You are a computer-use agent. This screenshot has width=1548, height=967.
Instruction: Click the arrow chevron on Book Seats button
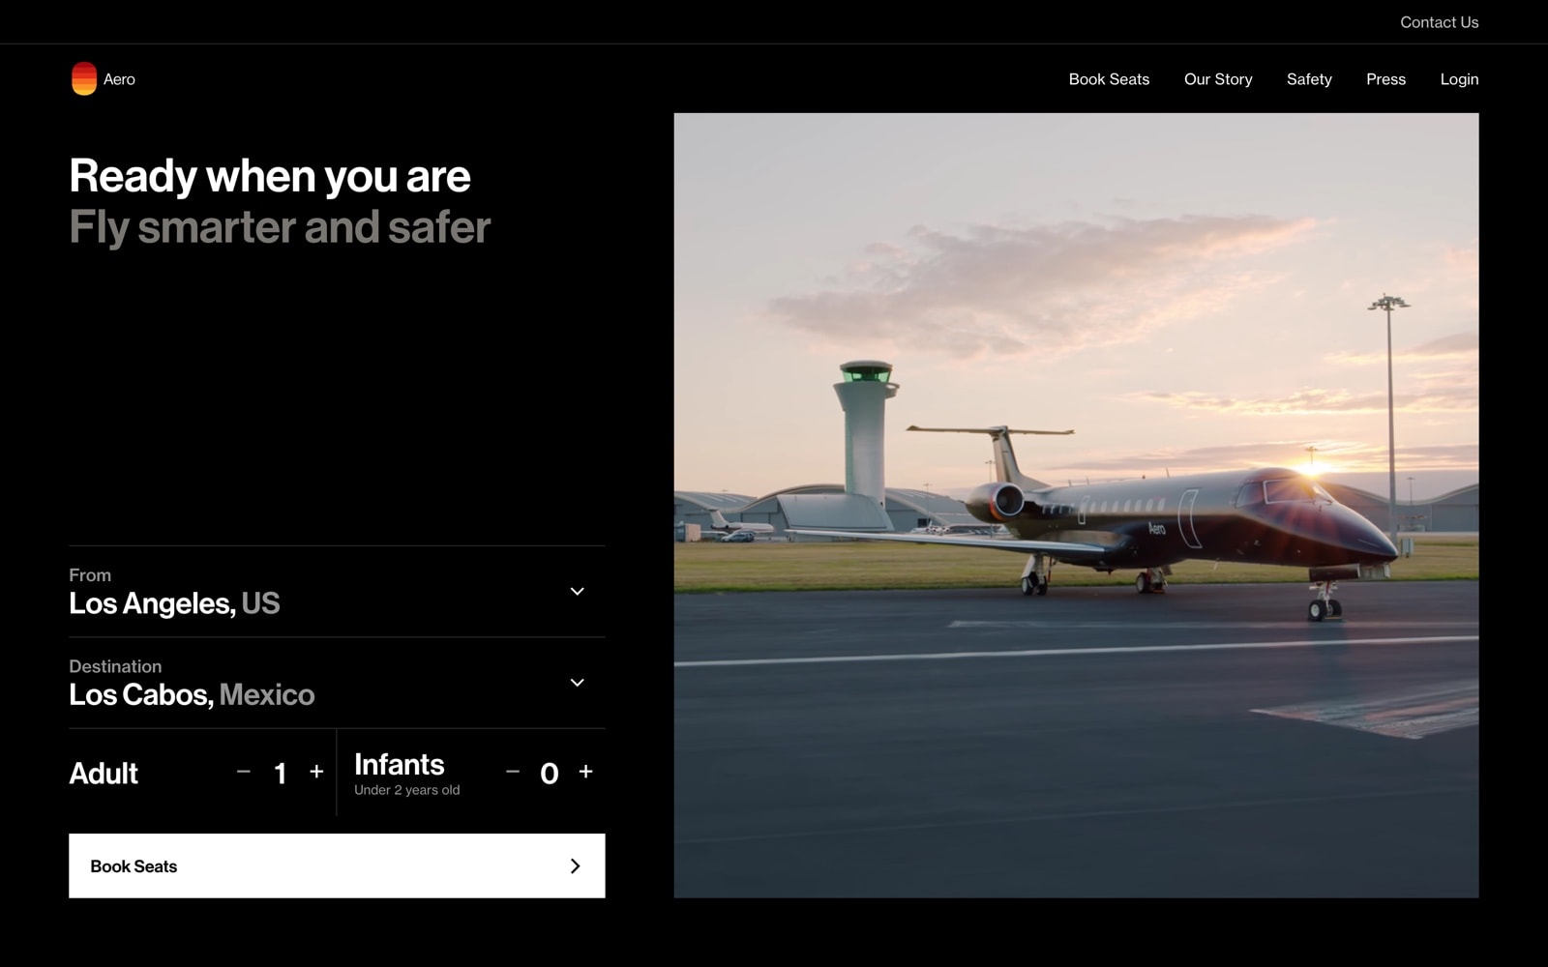(576, 865)
